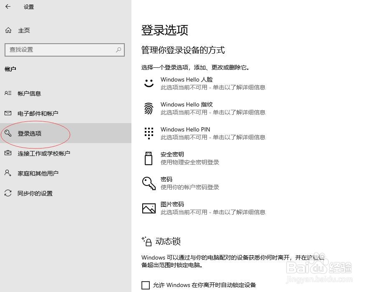Click the 使用你的帐户密码登录 description text

click(189, 187)
